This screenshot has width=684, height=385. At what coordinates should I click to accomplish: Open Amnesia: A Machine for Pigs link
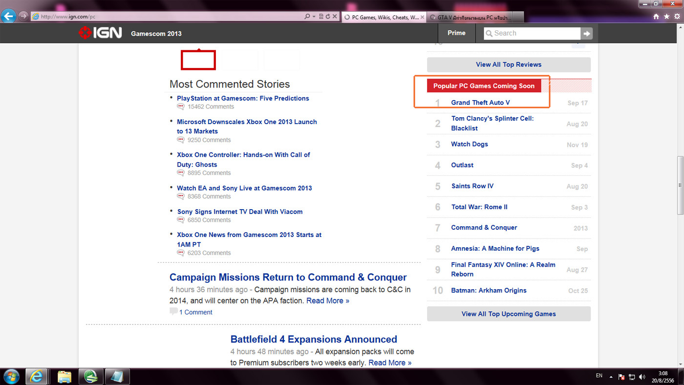(x=495, y=249)
